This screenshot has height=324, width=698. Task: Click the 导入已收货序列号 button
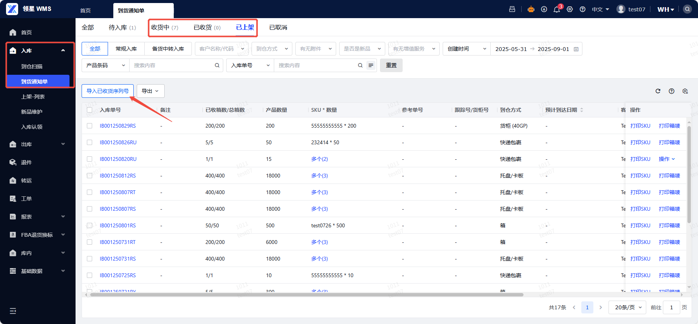pyautogui.click(x=108, y=91)
